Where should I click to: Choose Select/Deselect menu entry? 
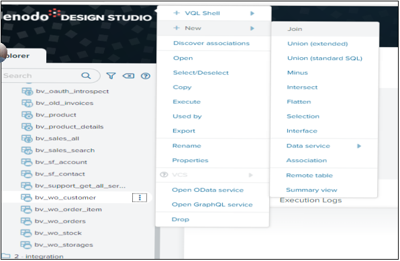pos(201,73)
